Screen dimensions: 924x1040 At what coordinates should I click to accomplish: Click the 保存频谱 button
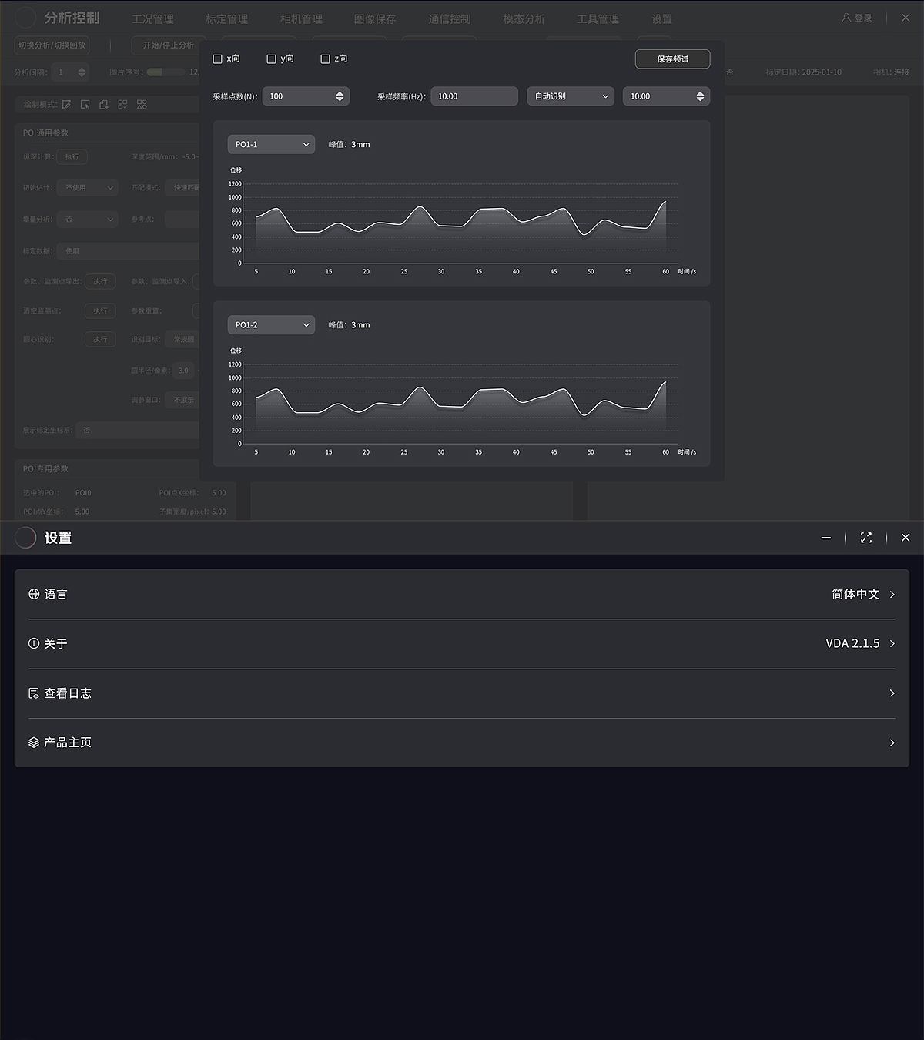(672, 59)
